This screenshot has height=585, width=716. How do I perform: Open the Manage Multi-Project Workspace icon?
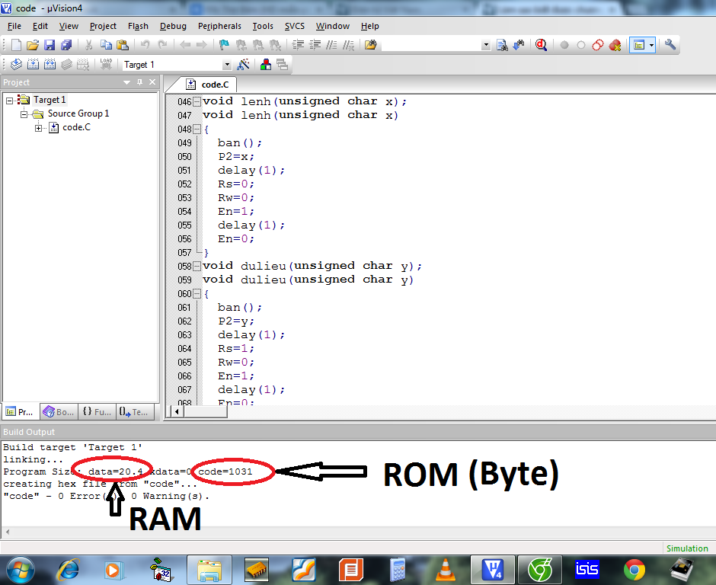[x=282, y=65]
